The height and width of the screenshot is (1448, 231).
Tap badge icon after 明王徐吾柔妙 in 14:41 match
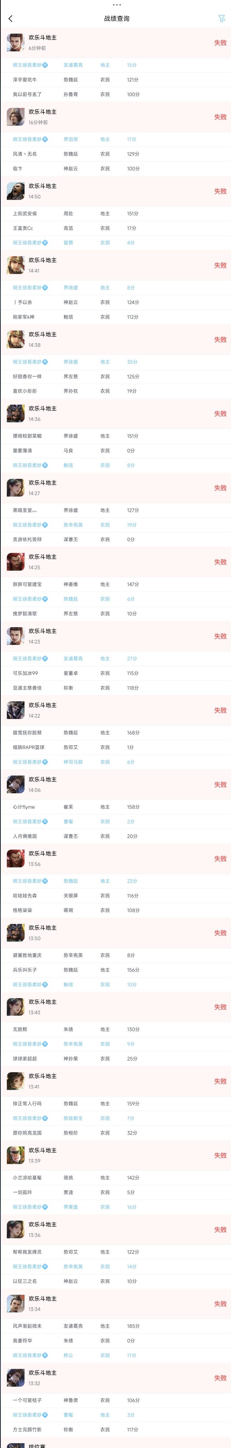pyautogui.click(x=45, y=288)
